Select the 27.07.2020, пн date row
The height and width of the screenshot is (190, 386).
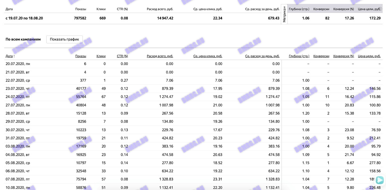coord(18,105)
